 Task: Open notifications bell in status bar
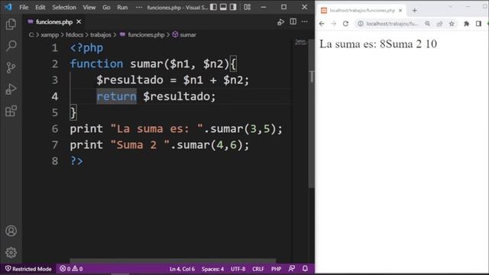pyautogui.click(x=305, y=268)
